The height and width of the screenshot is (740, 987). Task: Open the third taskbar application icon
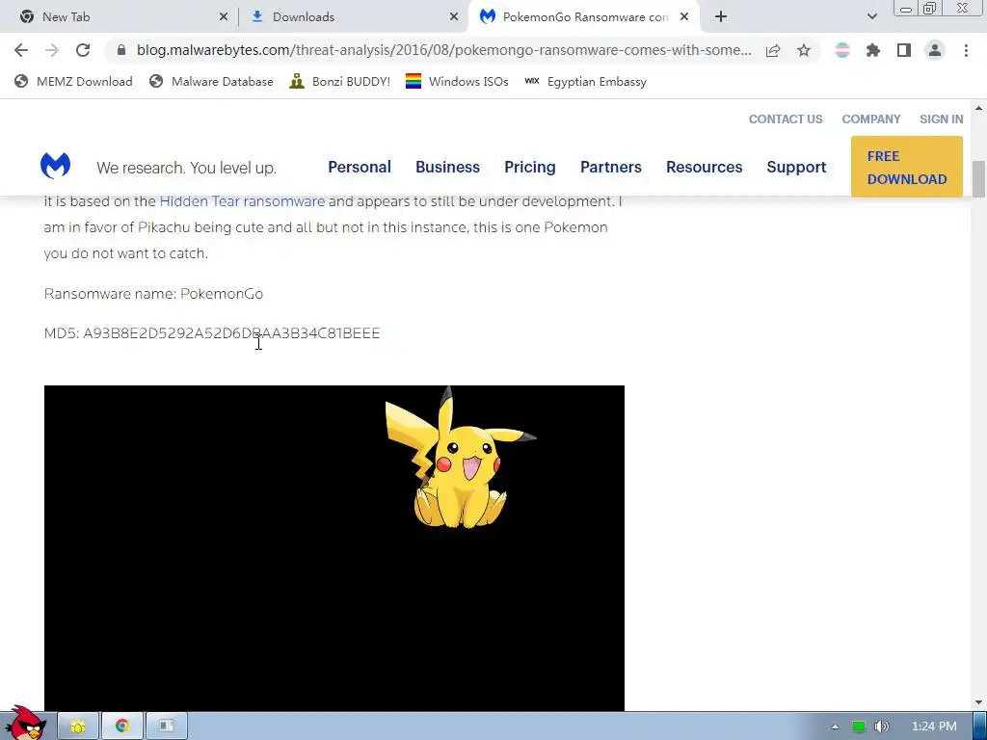click(x=166, y=727)
